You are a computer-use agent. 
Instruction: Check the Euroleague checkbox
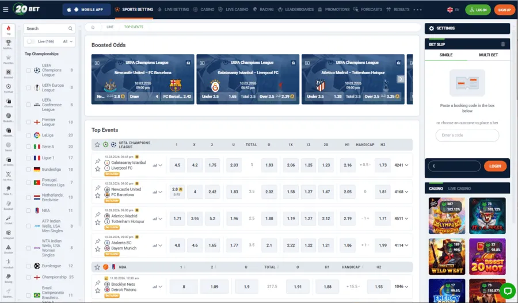coord(28,266)
